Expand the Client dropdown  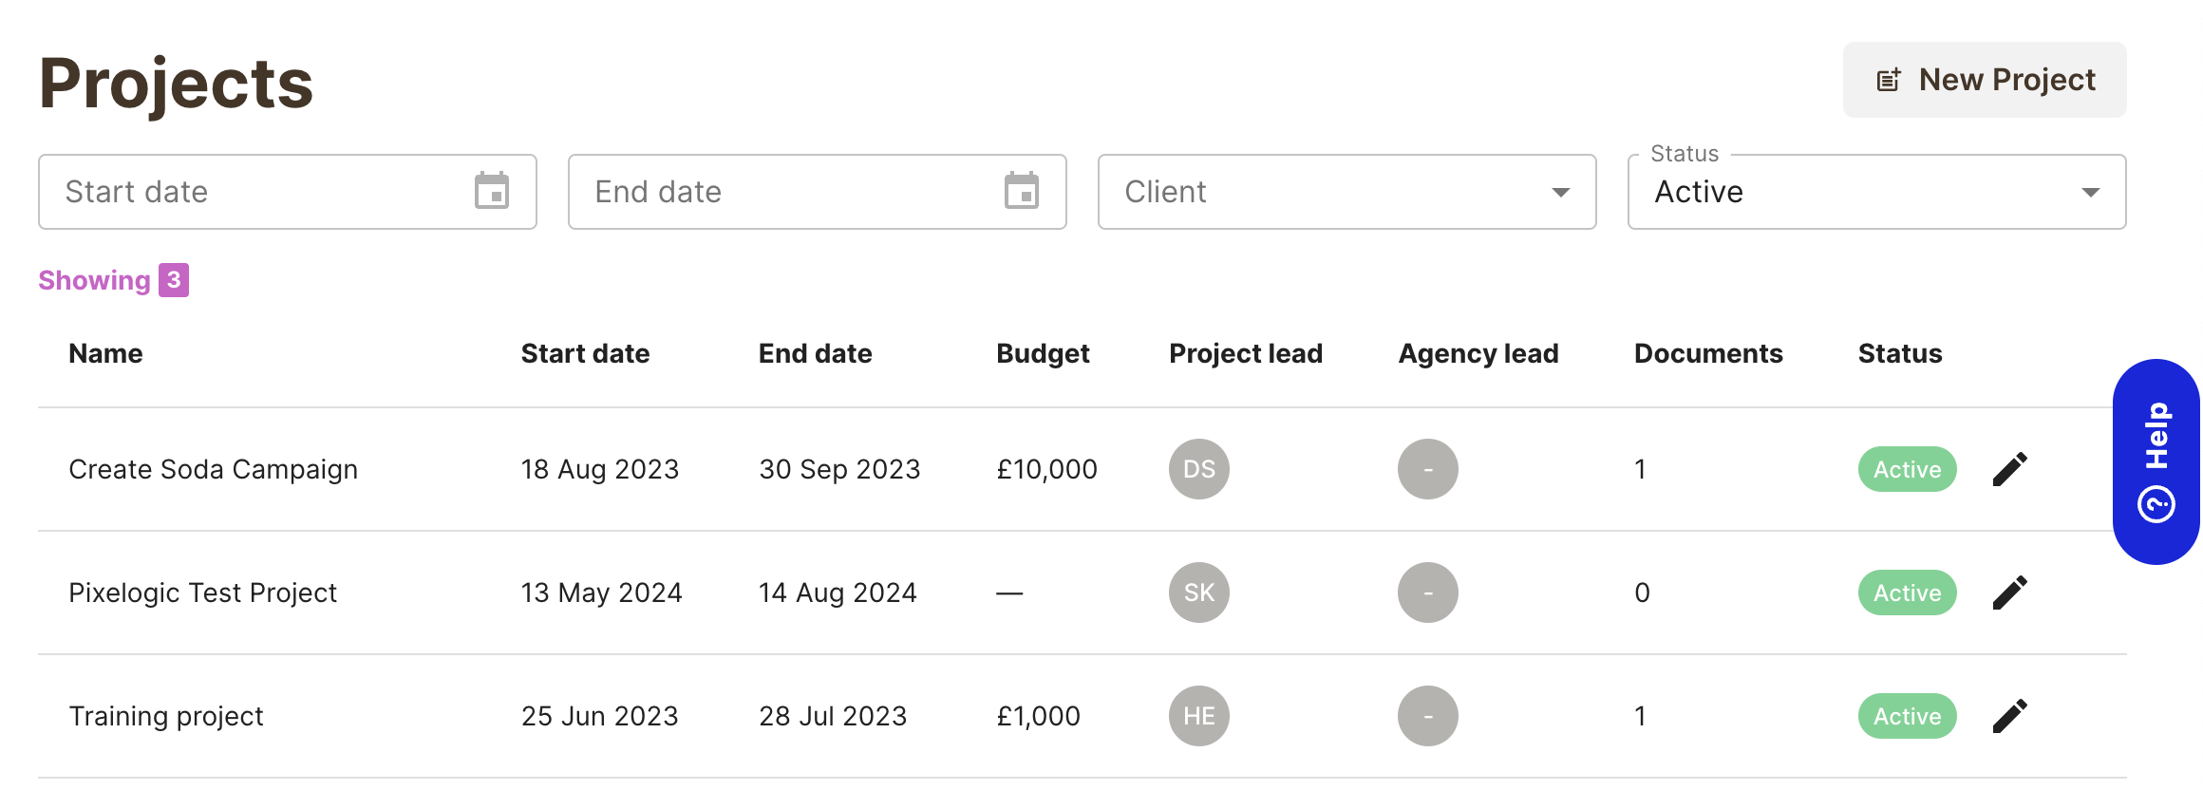point(1346,192)
